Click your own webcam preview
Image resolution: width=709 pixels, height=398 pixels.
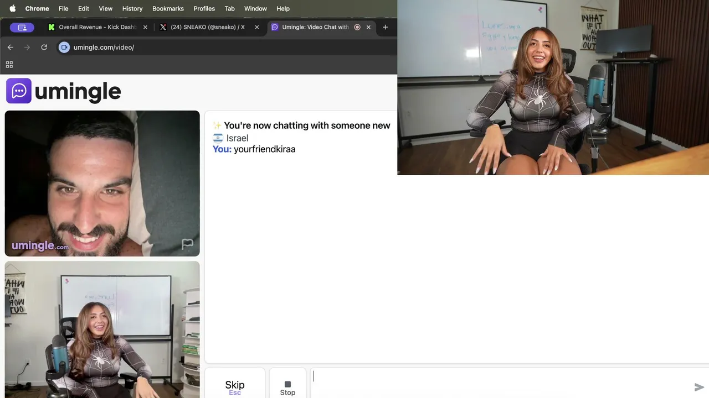click(102, 329)
